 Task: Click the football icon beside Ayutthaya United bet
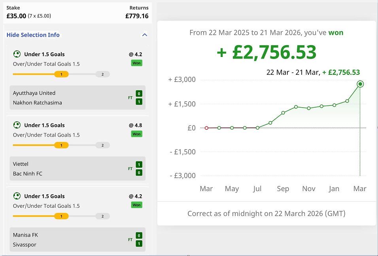click(x=17, y=54)
